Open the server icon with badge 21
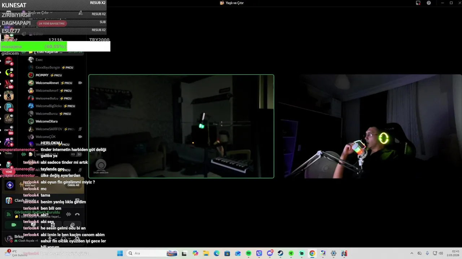 pyautogui.click(x=9, y=107)
